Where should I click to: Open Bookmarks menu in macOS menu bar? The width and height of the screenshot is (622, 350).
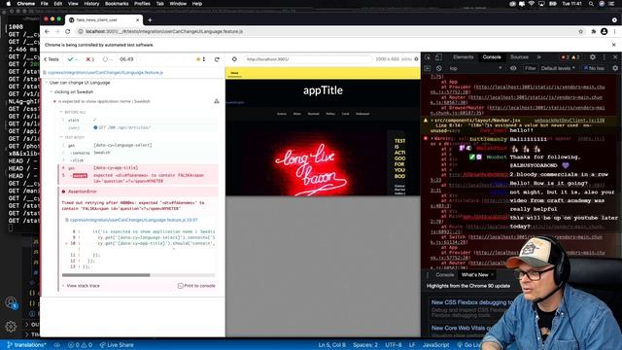tap(117, 4)
